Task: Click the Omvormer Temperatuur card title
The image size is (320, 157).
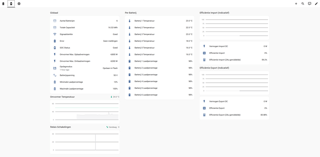Action: [x=62, y=97]
